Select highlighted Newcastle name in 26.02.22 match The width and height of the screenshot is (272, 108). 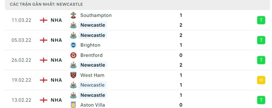(x=93, y=65)
